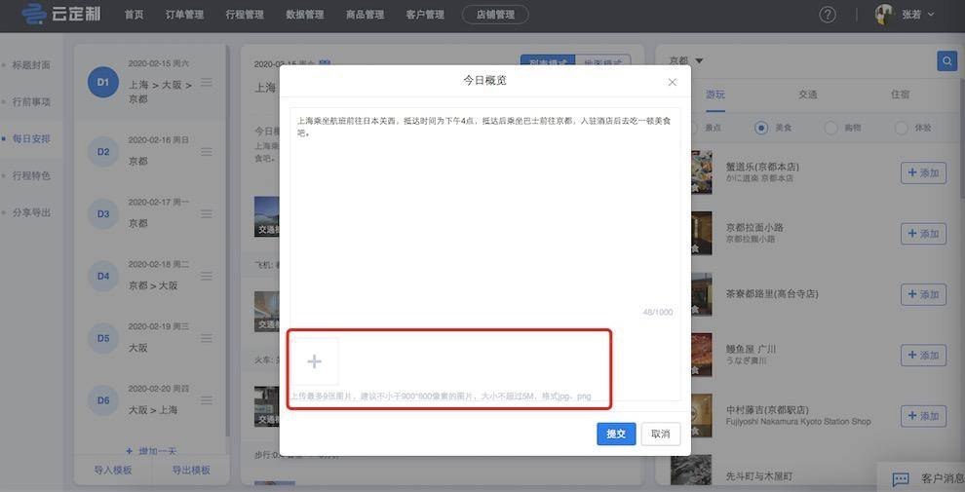Viewport: 965px width, 492px height.
Task: Click the 大阪 > 上海 route text
Action: tap(153, 409)
